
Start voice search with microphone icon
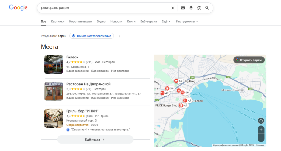click(191, 8)
